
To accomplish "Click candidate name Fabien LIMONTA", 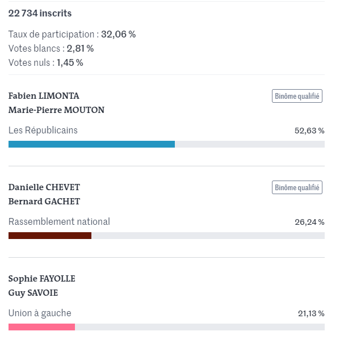I will click(x=44, y=96).
